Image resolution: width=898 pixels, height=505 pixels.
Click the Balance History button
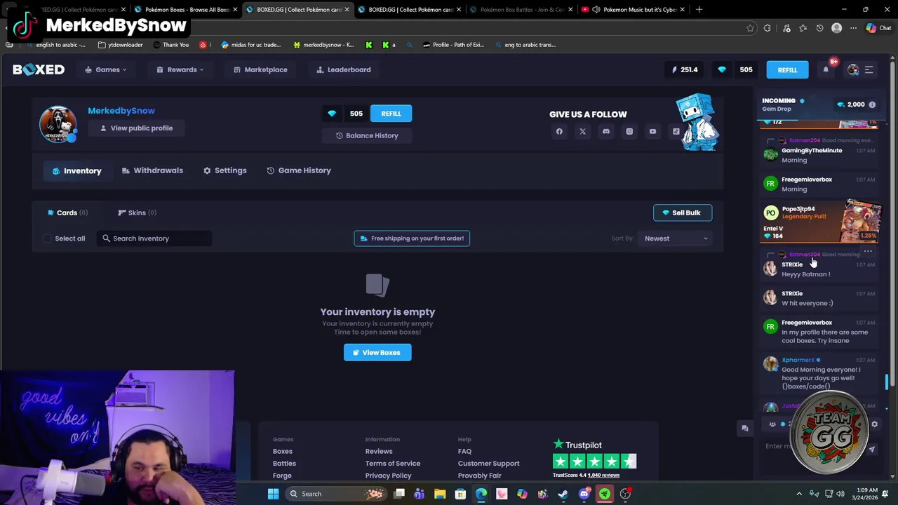(x=366, y=135)
